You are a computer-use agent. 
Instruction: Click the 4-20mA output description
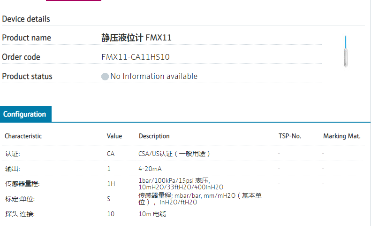pos(151,169)
